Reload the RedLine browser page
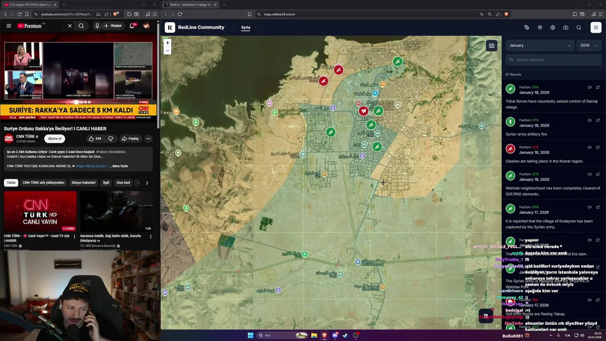606x341 pixels. 180,14
